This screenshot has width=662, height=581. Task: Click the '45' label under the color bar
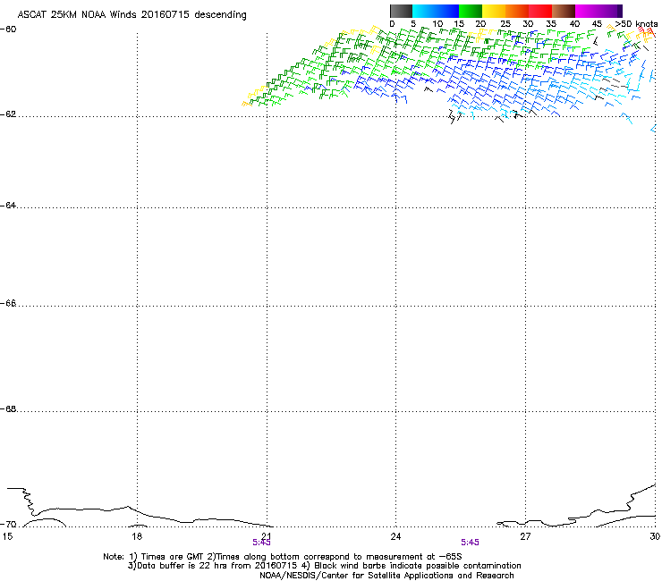[597, 24]
